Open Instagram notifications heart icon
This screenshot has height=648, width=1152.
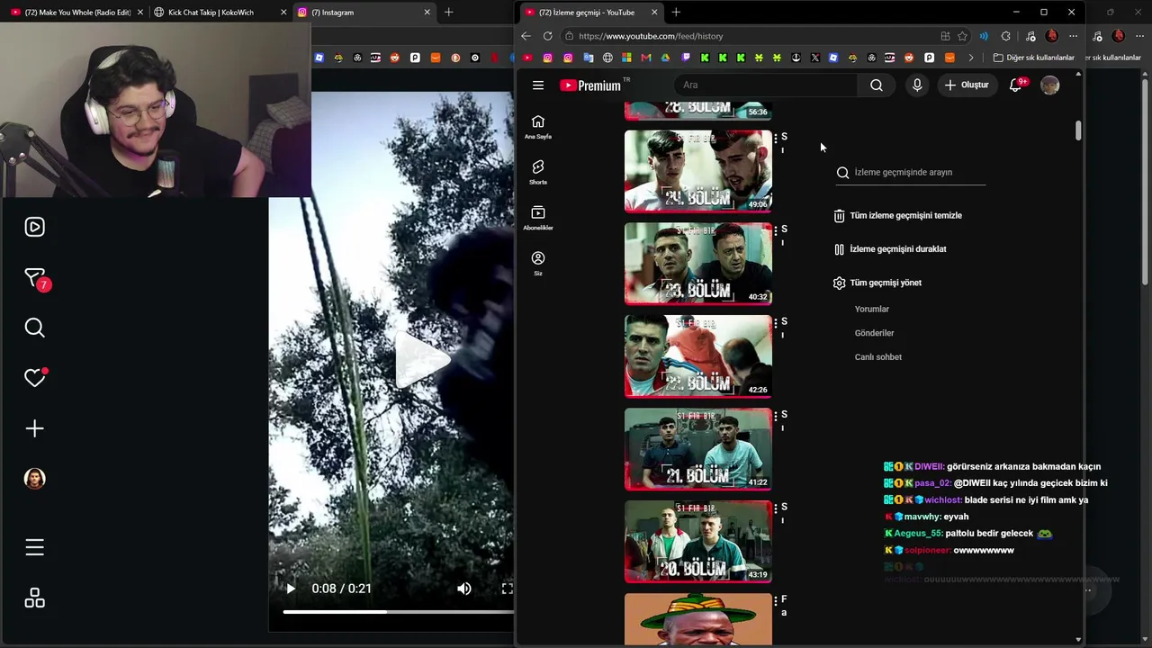point(34,378)
